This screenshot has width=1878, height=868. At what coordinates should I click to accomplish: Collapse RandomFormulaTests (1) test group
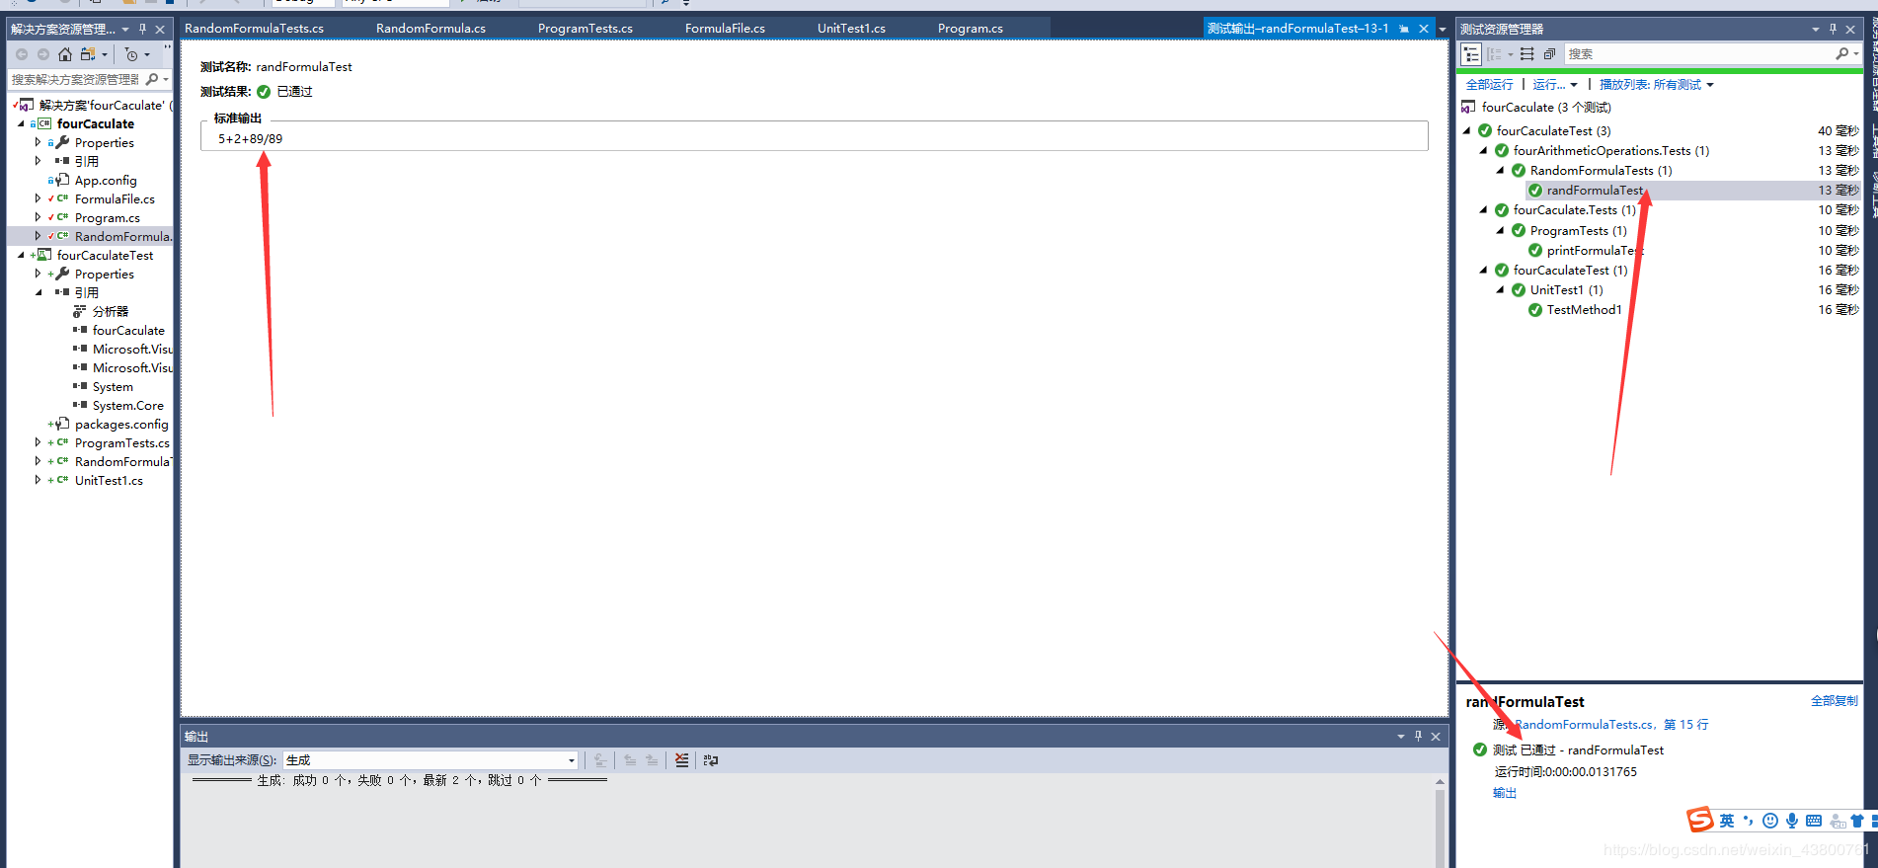(1501, 170)
